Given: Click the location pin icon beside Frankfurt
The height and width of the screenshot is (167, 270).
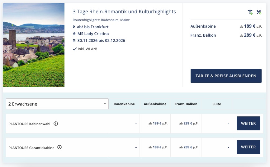Looking at the screenshot, I should (74, 27).
